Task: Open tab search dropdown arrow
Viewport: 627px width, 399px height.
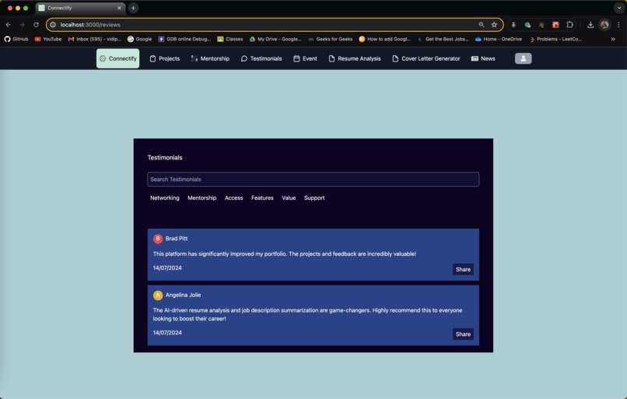Action: click(x=619, y=8)
